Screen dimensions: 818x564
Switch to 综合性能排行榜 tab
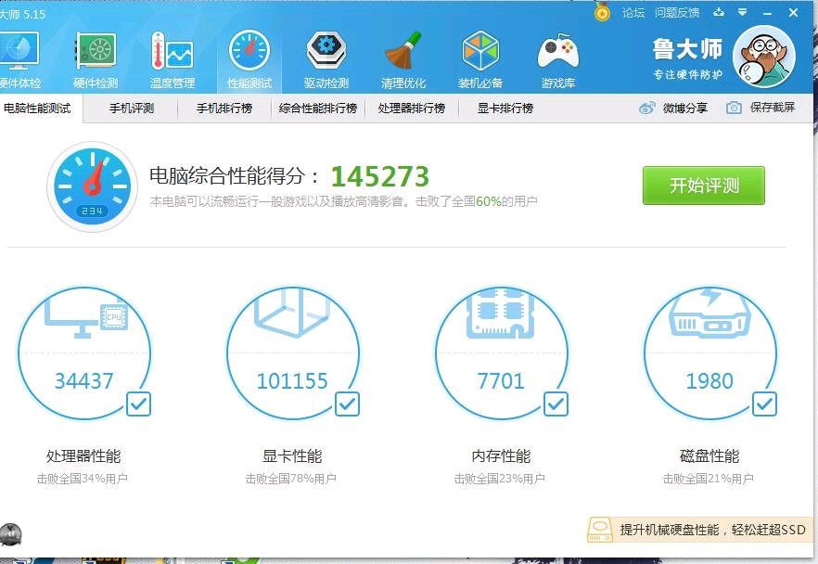click(x=318, y=109)
